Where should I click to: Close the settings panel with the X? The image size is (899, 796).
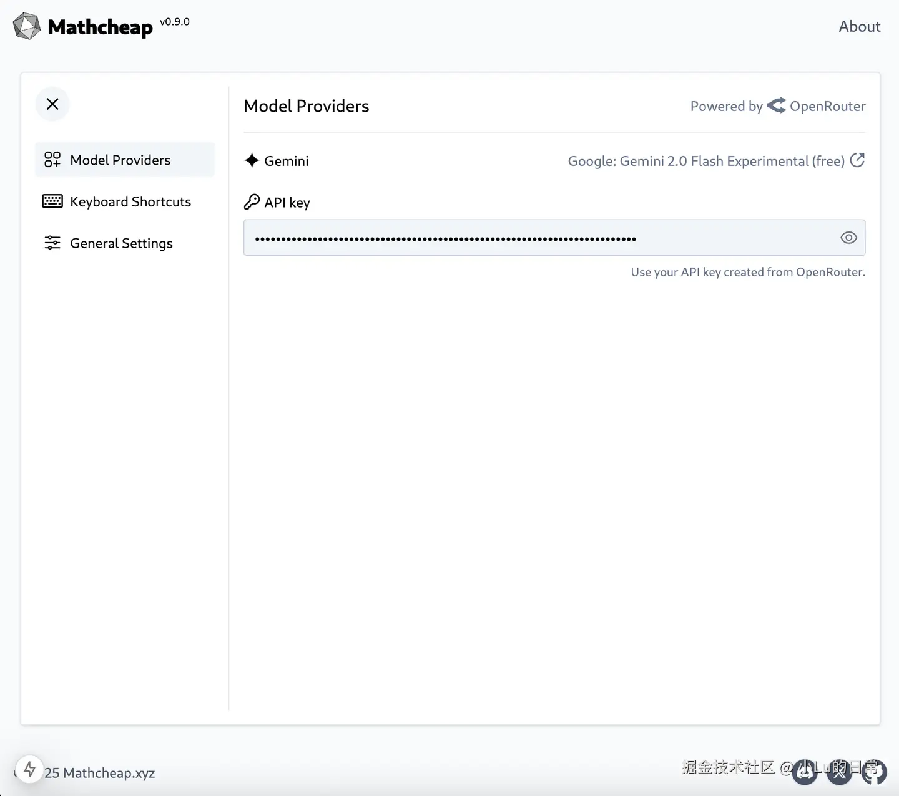coord(52,104)
